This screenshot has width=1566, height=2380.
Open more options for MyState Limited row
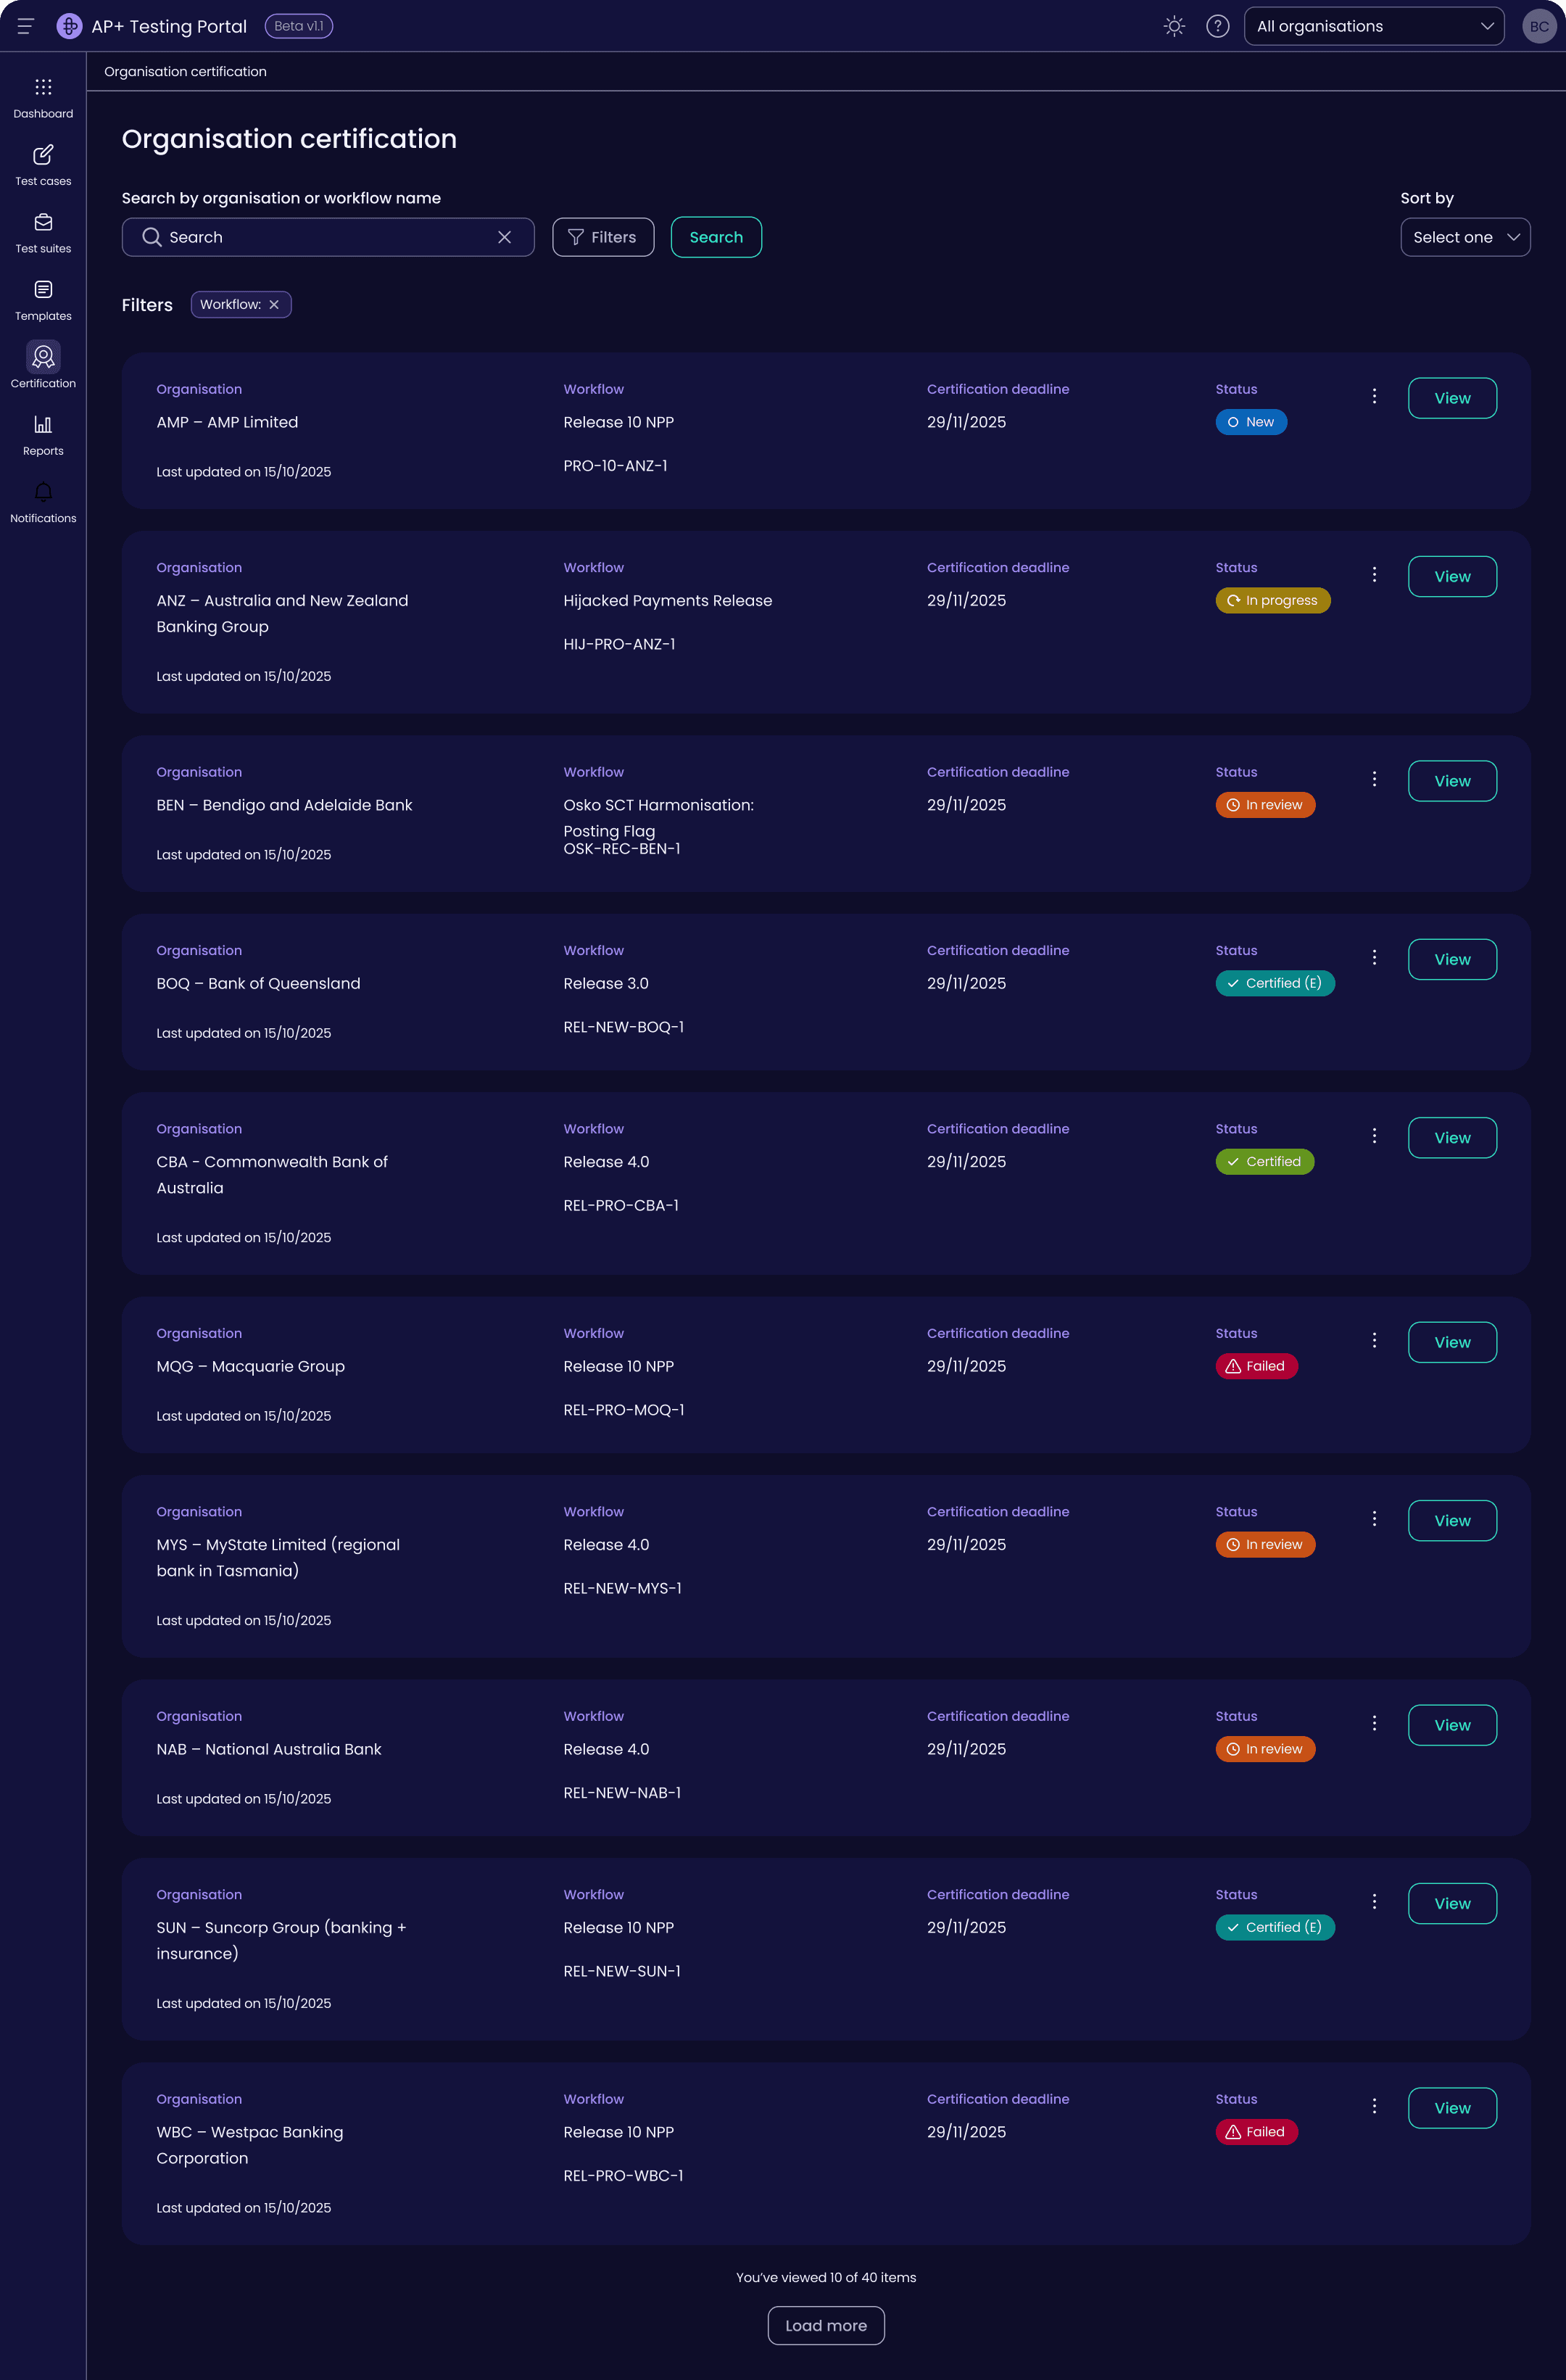click(1374, 1518)
